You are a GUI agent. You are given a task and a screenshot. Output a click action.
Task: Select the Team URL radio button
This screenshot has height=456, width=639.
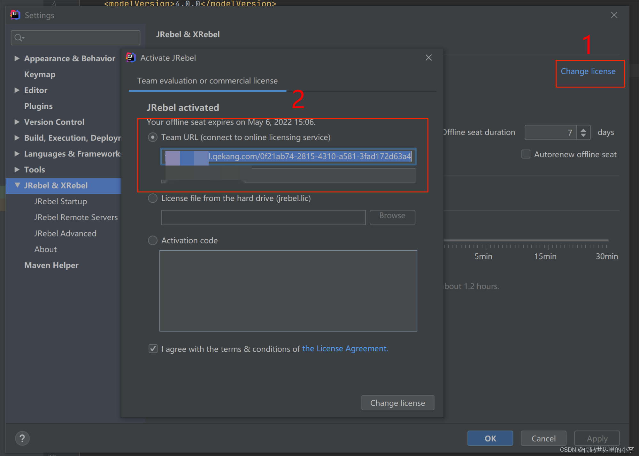[153, 137]
